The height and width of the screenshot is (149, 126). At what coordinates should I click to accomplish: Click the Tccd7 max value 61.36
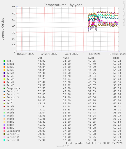click(117, 82)
